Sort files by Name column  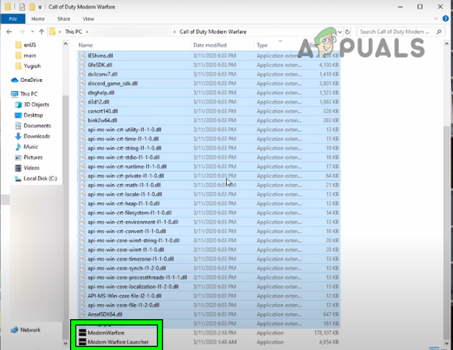pos(85,45)
